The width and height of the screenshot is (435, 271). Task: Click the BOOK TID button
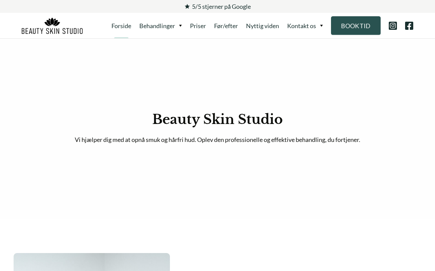pyautogui.click(x=356, y=26)
